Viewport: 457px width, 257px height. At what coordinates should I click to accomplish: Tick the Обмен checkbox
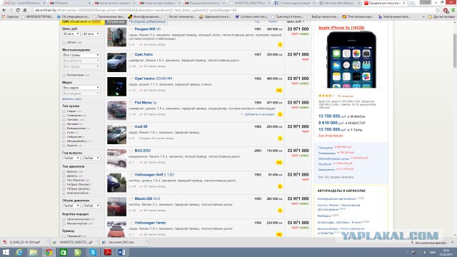[x=64, y=43]
